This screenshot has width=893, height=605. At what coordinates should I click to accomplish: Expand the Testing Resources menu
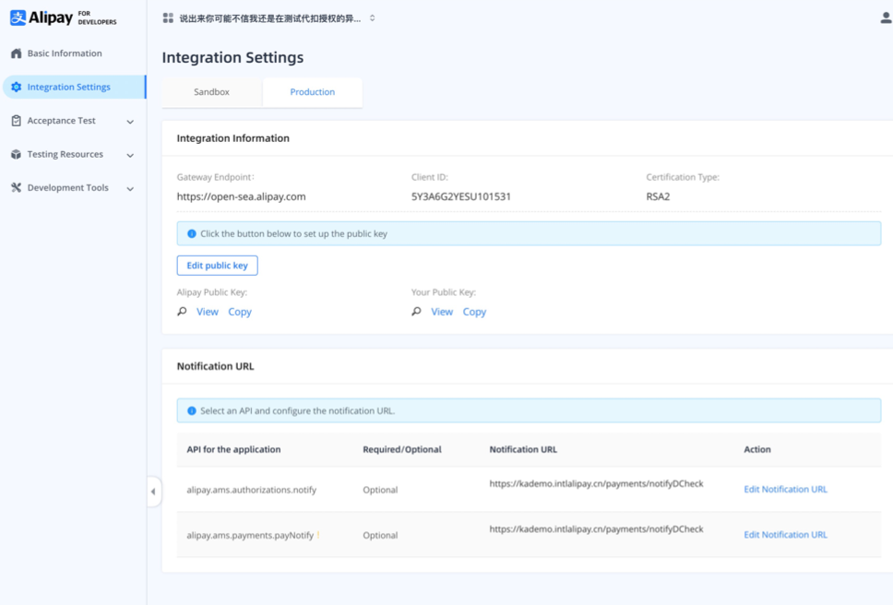click(x=130, y=154)
